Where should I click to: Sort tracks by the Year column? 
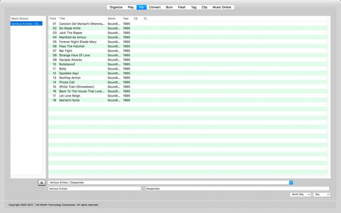126,18
